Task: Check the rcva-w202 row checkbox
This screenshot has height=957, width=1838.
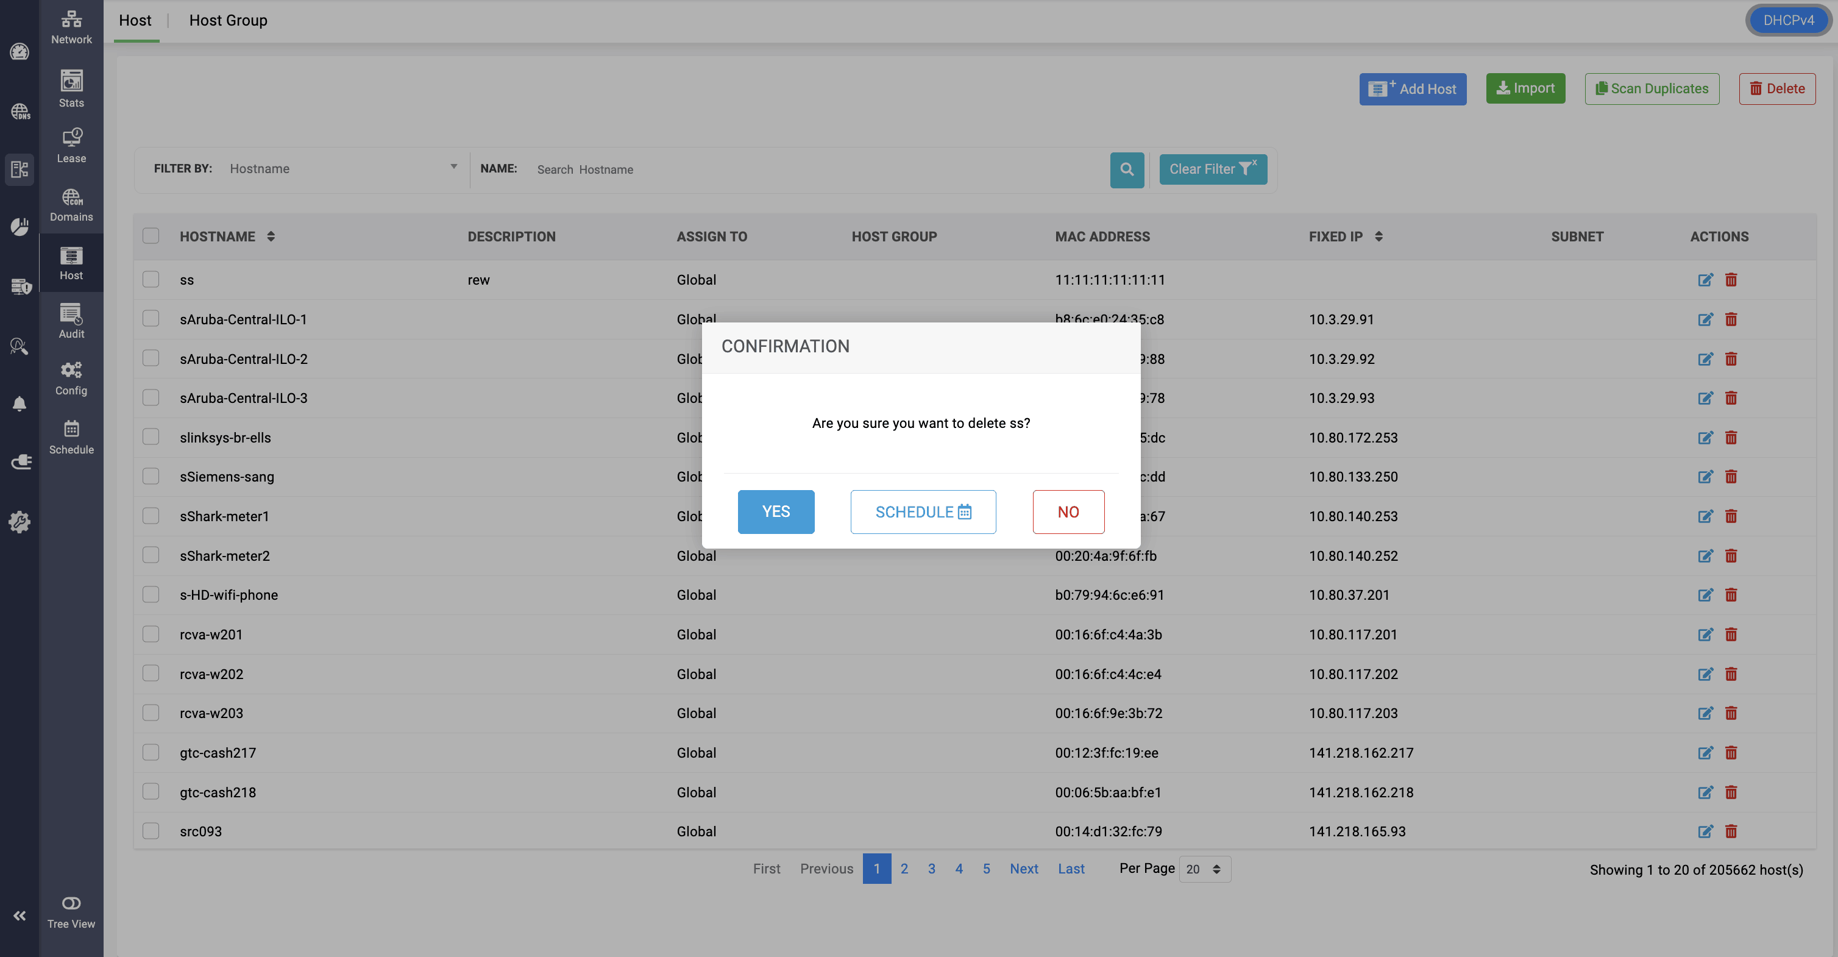Action: click(151, 673)
